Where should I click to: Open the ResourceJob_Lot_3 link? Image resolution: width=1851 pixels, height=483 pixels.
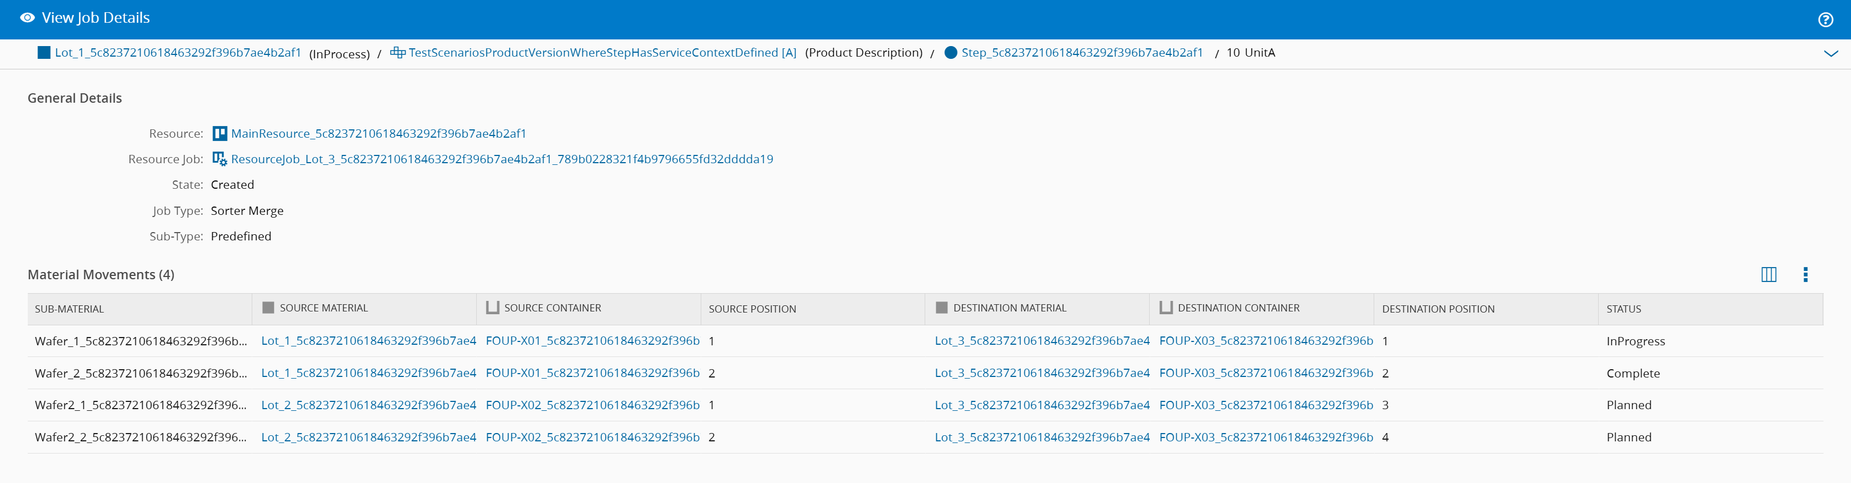pos(502,159)
